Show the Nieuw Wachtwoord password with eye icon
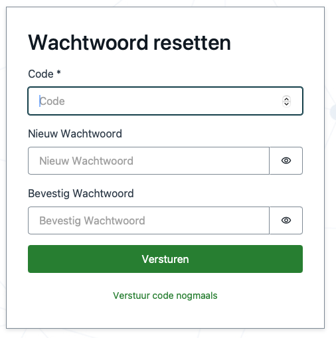Screen dimensions: 336x338 coord(286,161)
